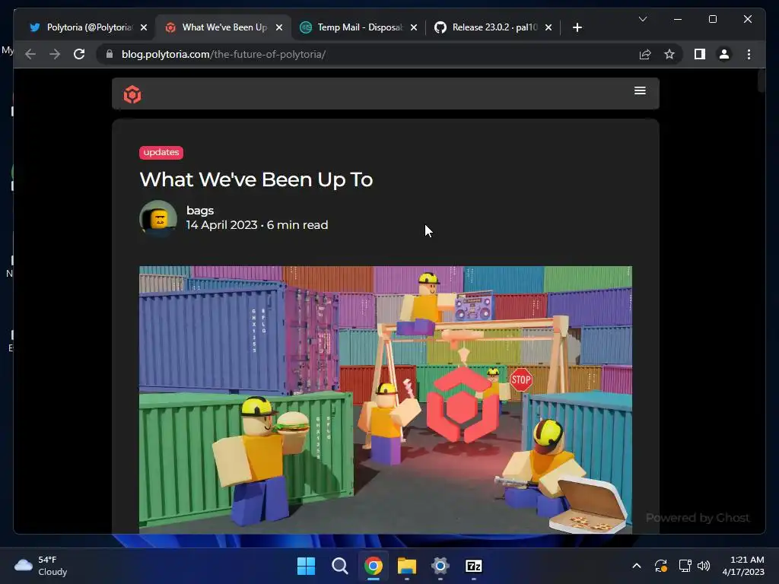Select the updates tag
The height and width of the screenshot is (584, 779).
(x=161, y=152)
